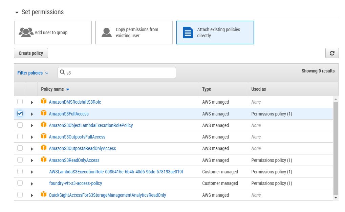Open the AmazonS3ObjectLambdaExecutionRolePolicy link
The width and height of the screenshot is (345, 212).
coord(91,125)
